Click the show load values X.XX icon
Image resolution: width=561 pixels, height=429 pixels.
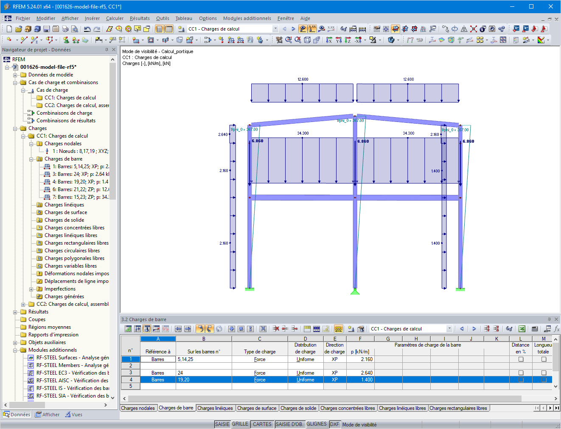tap(312, 29)
